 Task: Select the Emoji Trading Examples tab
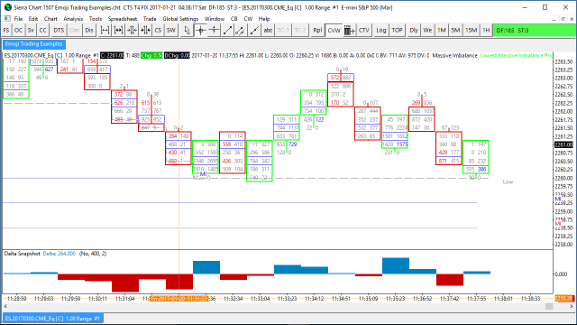34,44
